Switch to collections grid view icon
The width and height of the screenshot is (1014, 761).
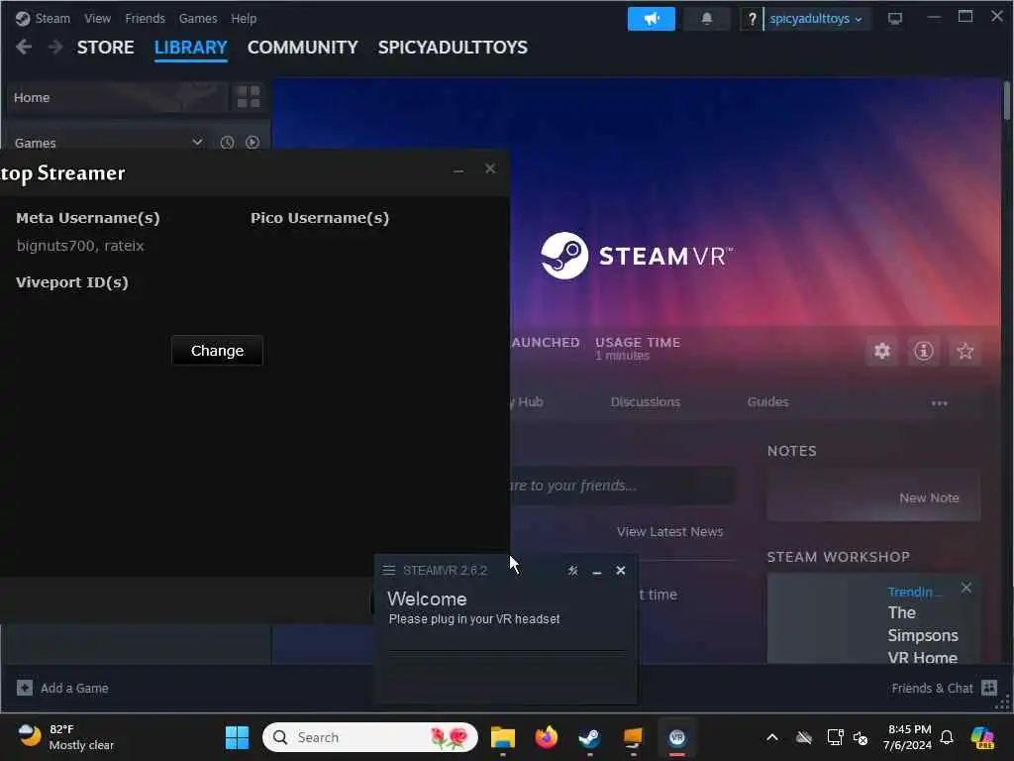coord(249,98)
